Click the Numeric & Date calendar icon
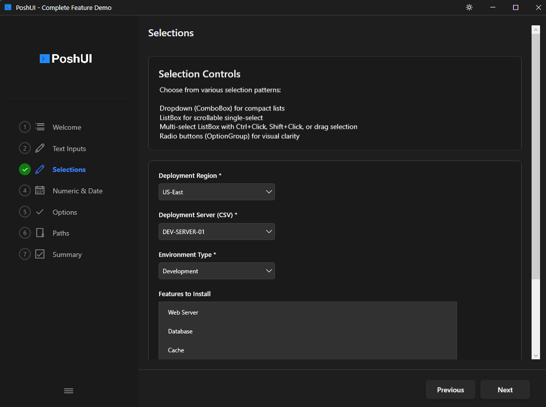 pos(40,191)
